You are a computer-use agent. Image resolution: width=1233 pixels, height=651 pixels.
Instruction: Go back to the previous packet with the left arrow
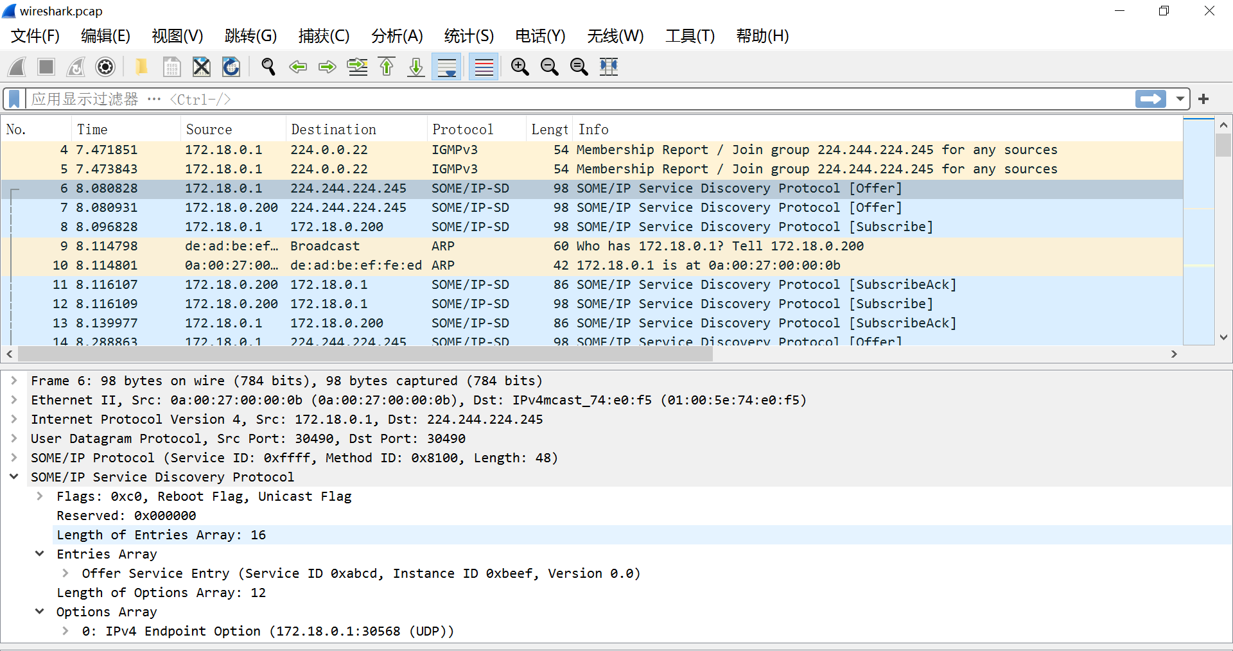(x=298, y=67)
